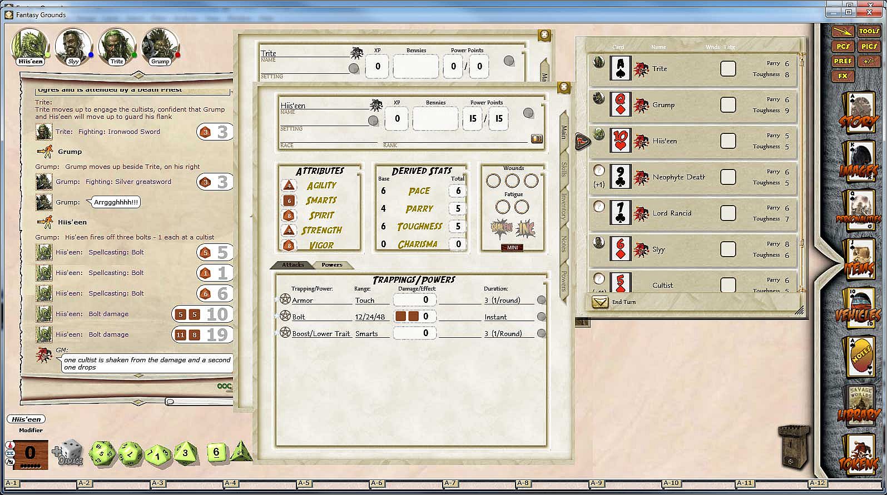Switch to the Powers tab below stats
This screenshot has width=887, height=495.
click(332, 264)
